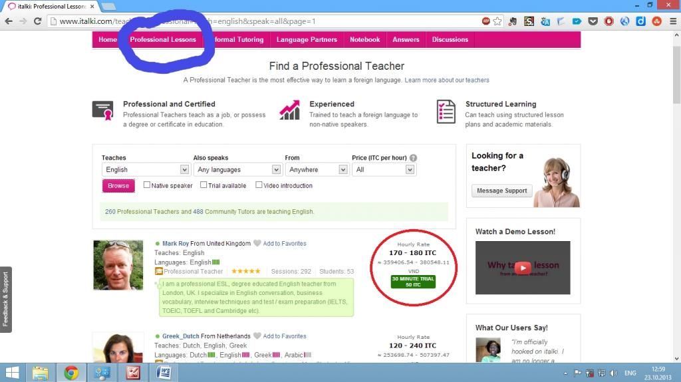The width and height of the screenshot is (681, 382).
Task: Click the blue tag extension icon
Action: click(577, 21)
